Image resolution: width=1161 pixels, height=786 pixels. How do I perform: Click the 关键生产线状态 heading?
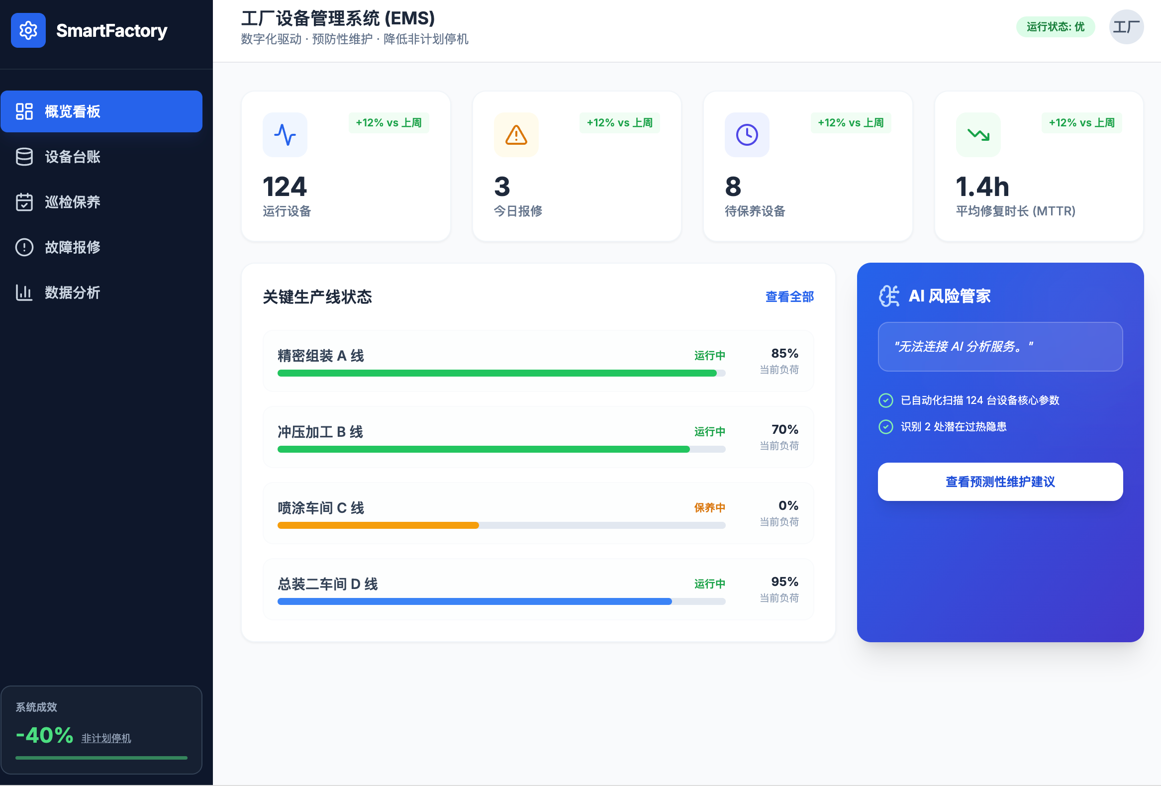point(317,297)
